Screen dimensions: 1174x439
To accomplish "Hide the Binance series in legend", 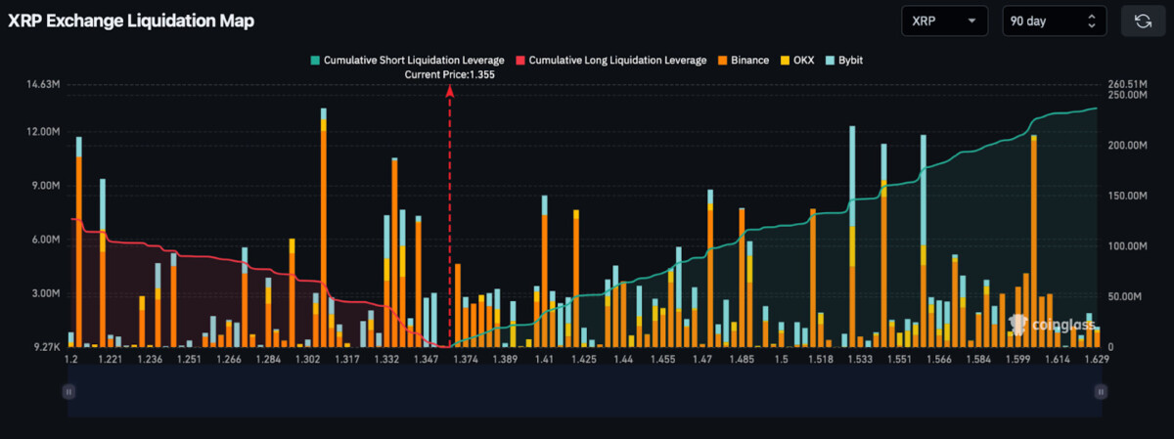I will (x=744, y=61).
